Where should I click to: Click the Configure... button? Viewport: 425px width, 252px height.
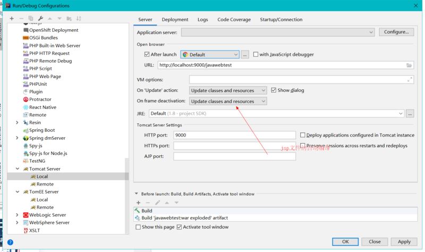pos(396,32)
